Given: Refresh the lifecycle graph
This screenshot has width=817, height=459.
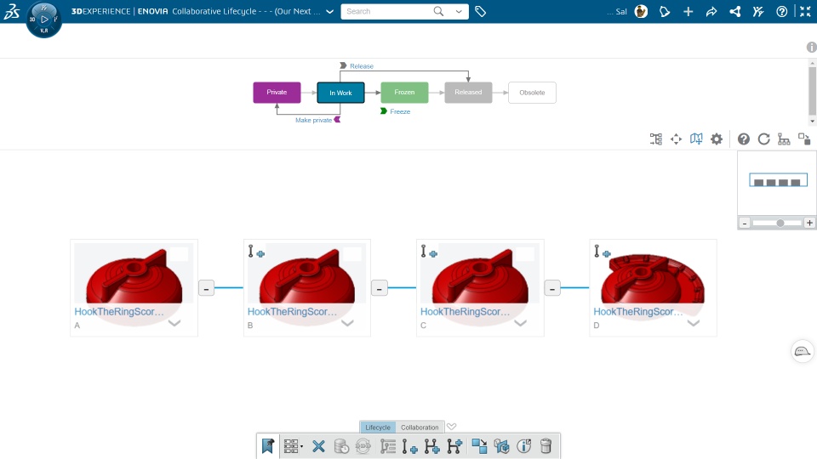Looking at the screenshot, I should [x=764, y=139].
